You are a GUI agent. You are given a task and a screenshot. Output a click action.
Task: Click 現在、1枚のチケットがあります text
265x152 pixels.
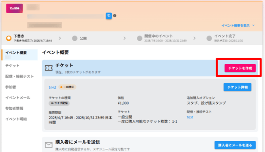(78, 72)
